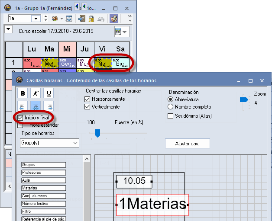
Task: Toggle the Inicio y final checkbox
Action: (20, 118)
